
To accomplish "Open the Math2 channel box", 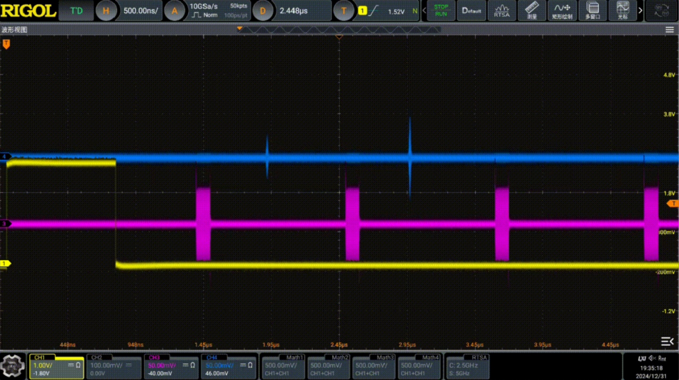I will pos(329,367).
